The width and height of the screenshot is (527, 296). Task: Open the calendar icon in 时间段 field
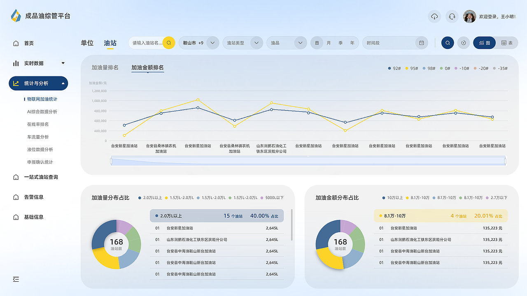[x=422, y=43]
